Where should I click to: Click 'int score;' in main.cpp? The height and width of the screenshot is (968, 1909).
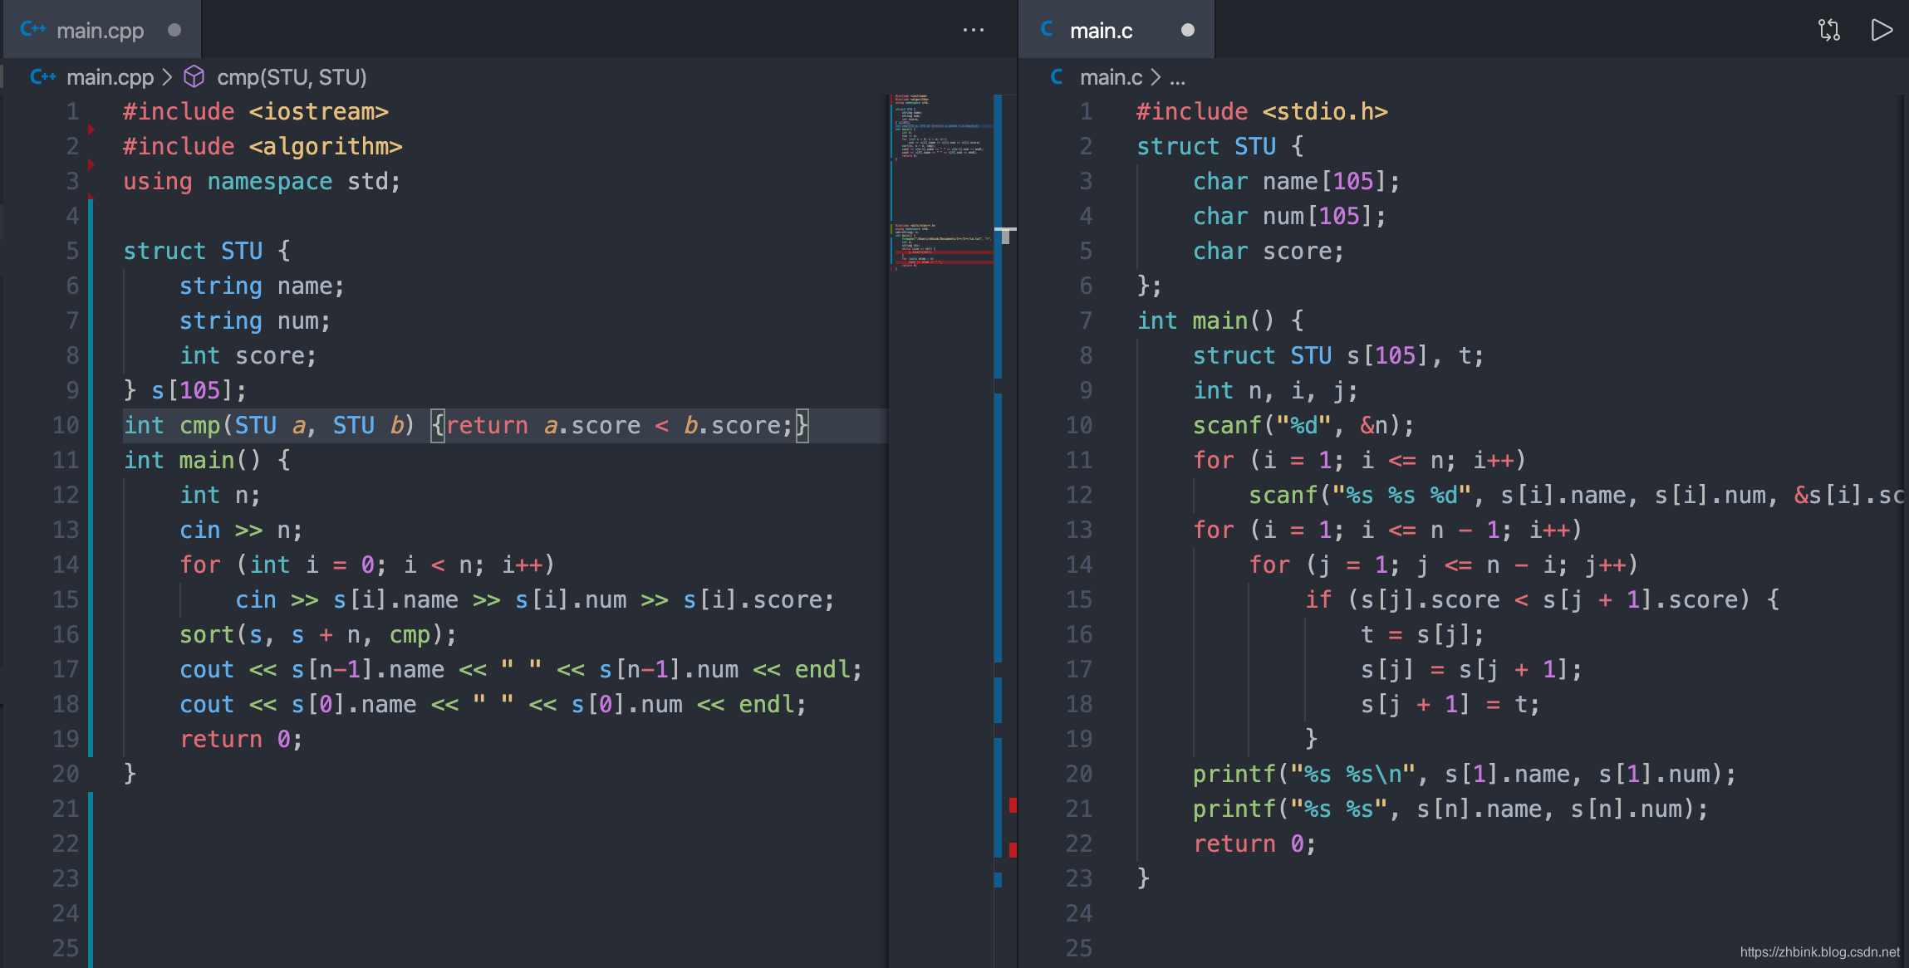click(x=248, y=355)
